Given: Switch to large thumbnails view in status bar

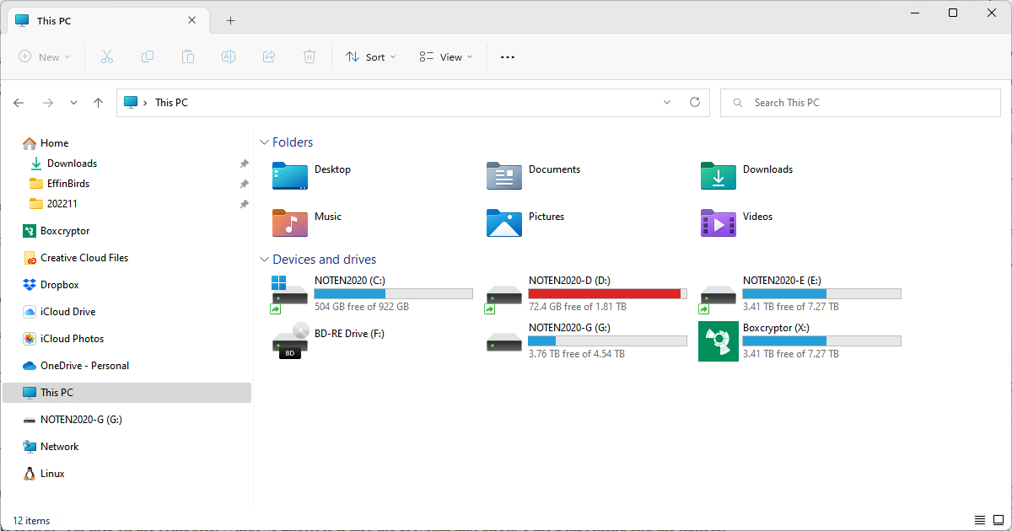Looking at the screenshot, I should [998, 520].
